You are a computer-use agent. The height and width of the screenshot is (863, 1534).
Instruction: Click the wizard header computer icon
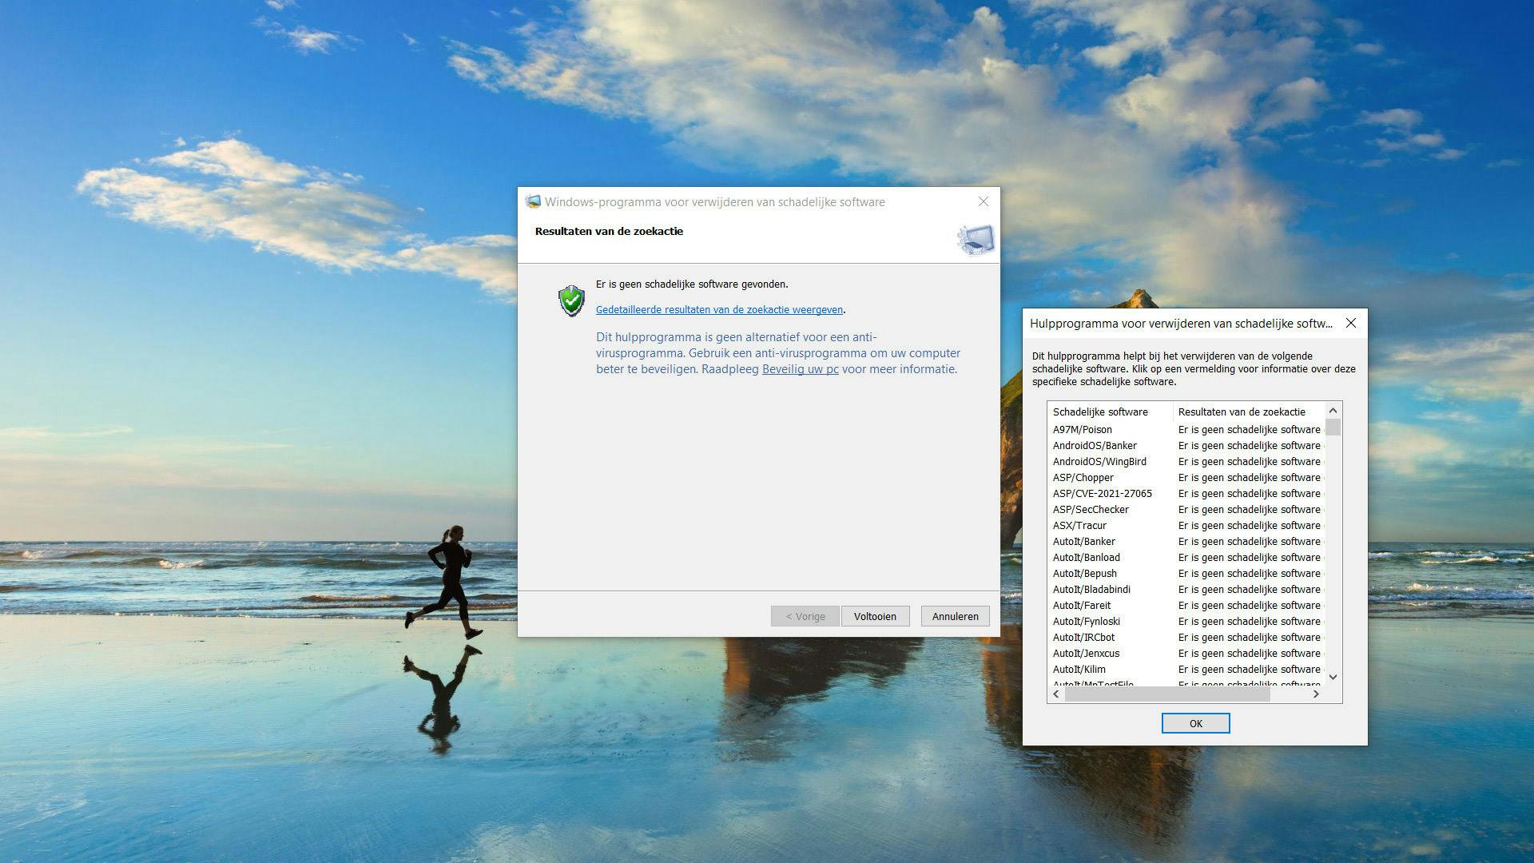pos(976,239)
